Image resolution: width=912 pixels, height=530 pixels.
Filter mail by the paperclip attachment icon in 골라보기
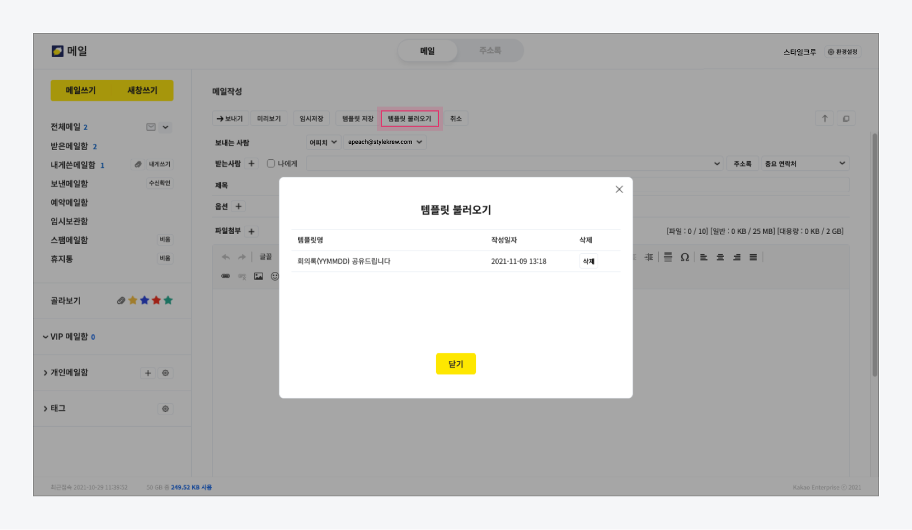click(121, 300)
